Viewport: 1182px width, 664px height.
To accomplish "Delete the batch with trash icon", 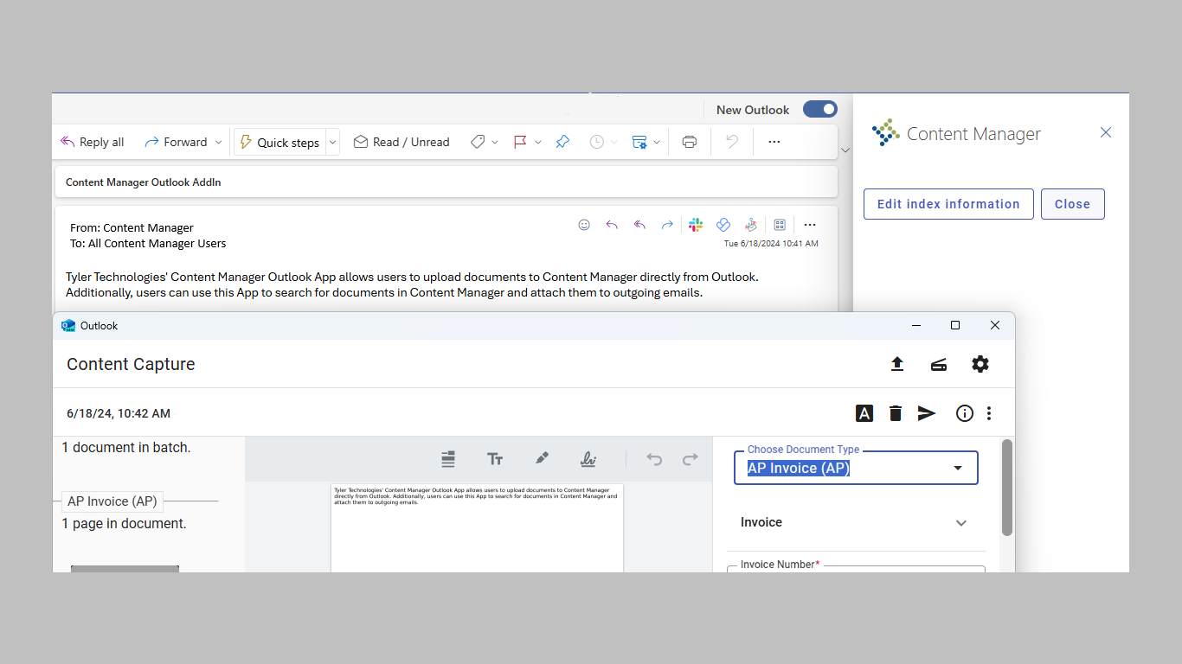I will click(x=896, y=413).
